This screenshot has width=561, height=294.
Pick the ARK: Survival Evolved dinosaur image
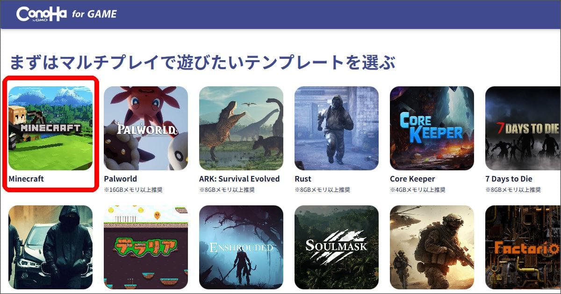[241, 128]
